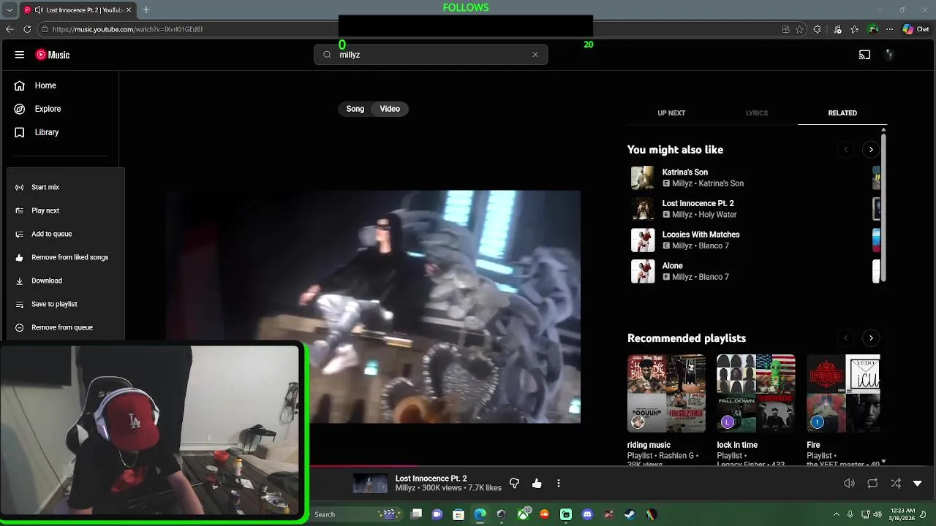The width and height of the screenshot is (936, 526).
Task: Dislike the current song
Action: coord(514,484)
